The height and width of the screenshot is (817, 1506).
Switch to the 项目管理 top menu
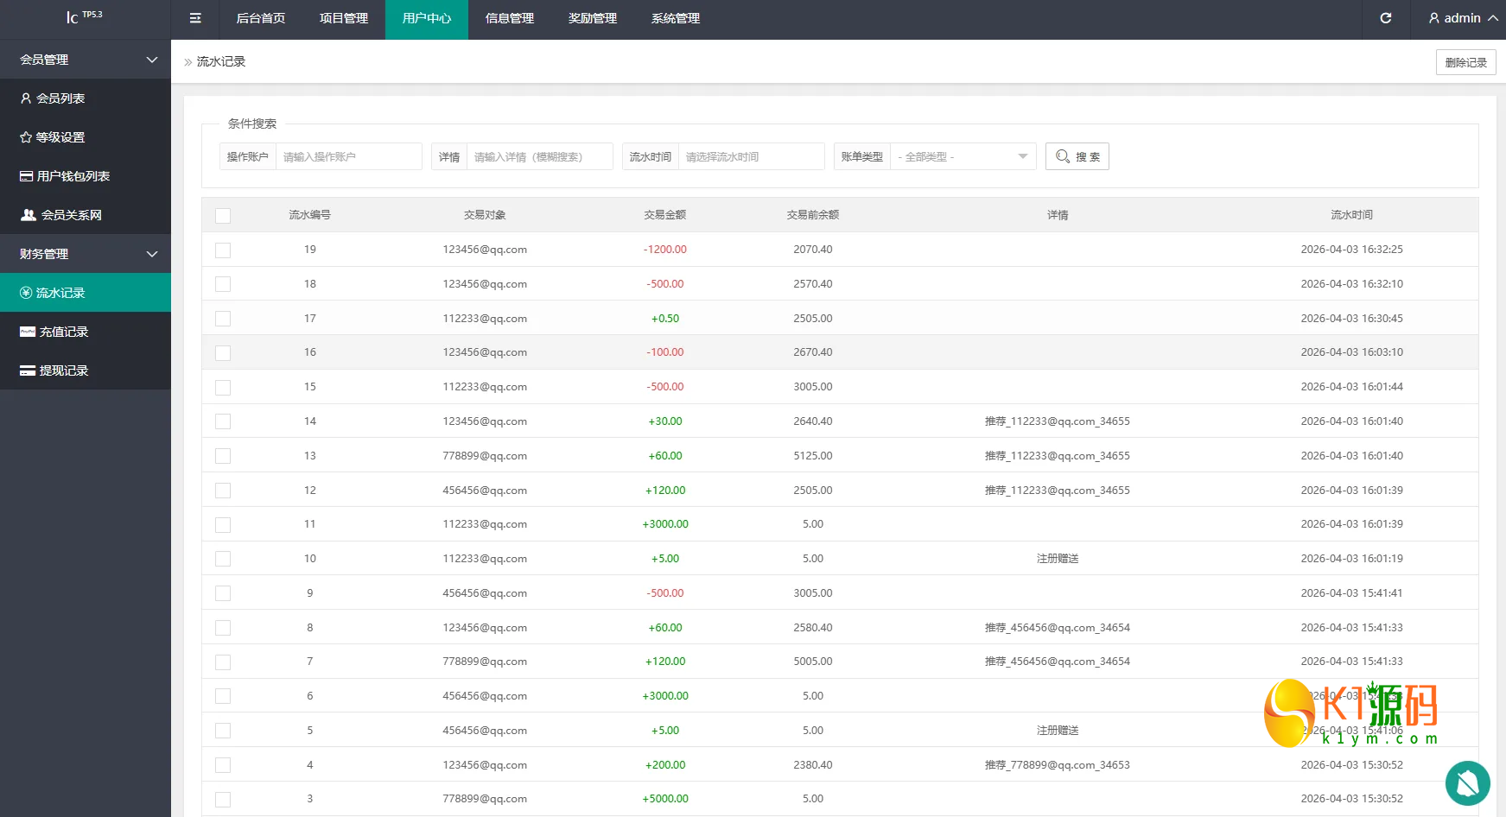click(x=344, y=18)
